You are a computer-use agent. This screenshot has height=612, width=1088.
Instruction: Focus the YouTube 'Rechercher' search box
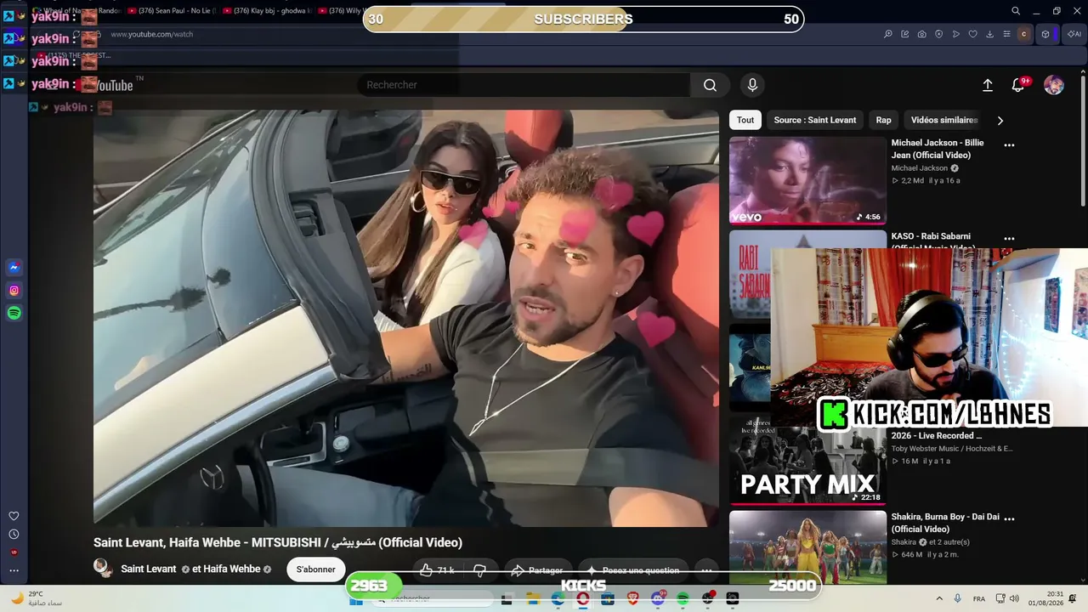524,85
